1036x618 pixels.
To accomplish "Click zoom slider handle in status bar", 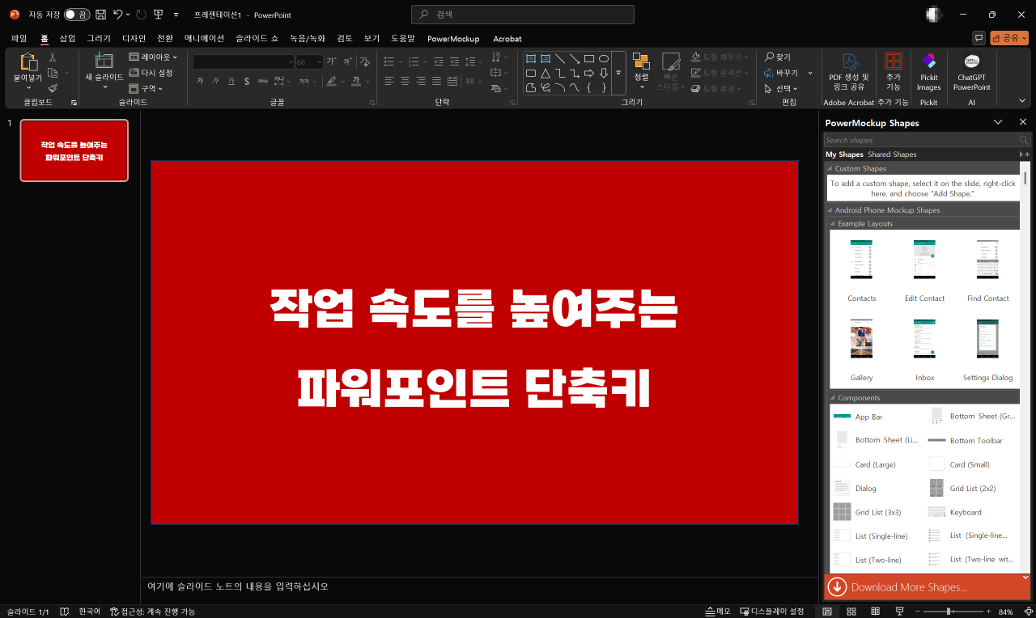I will coord(949,612).
